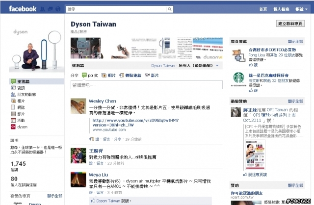Open notifications globe icon
The image size is (314, 205).
(58, 9)
